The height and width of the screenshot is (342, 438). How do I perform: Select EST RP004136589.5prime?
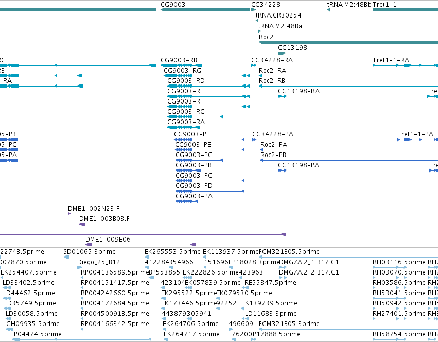point(115,272)
